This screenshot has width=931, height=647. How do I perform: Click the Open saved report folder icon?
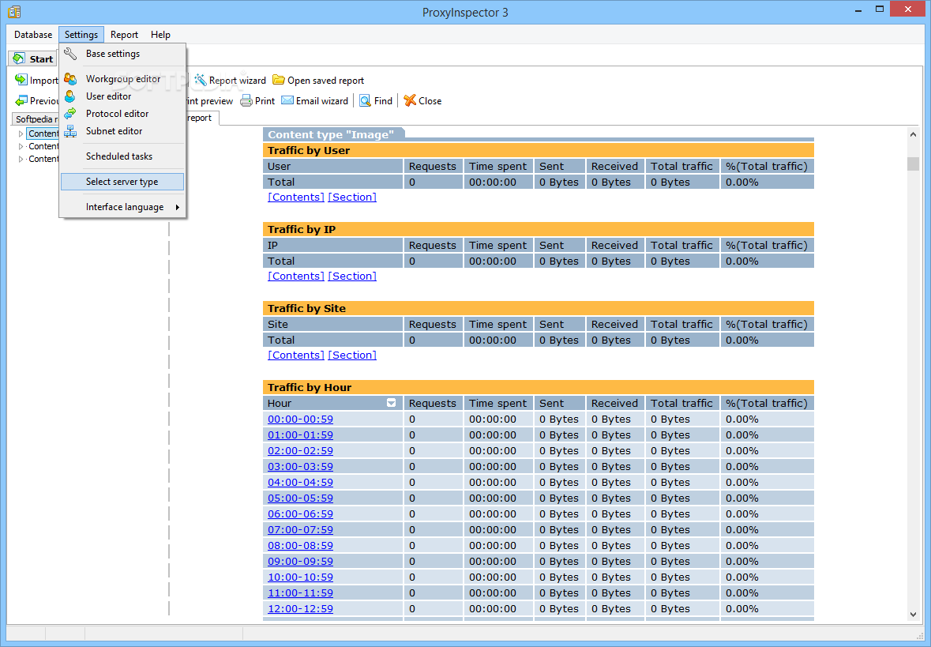tap(279, 80)
